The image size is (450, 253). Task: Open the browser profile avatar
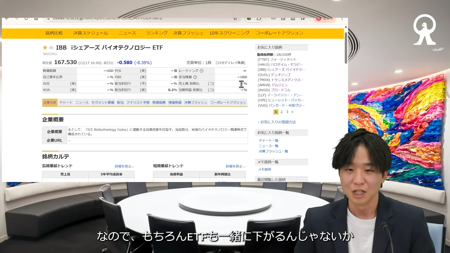pos(319,19)
